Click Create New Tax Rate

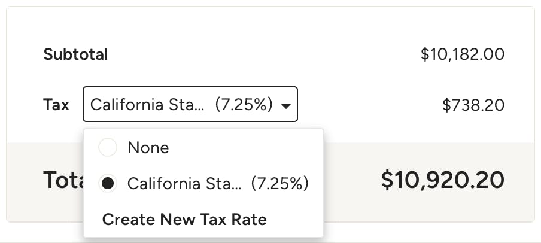[184, 220]
